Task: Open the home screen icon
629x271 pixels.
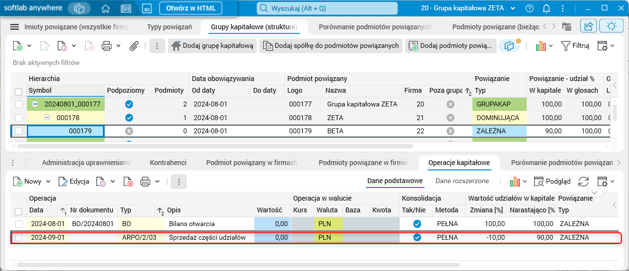Action: tap(105, 8)
